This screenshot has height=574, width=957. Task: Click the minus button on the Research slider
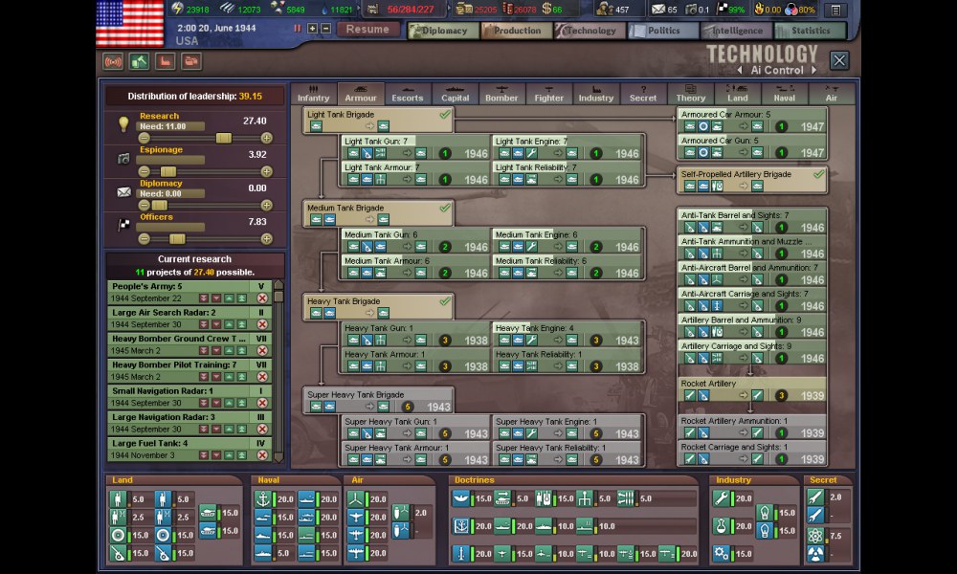click(145, 138)
